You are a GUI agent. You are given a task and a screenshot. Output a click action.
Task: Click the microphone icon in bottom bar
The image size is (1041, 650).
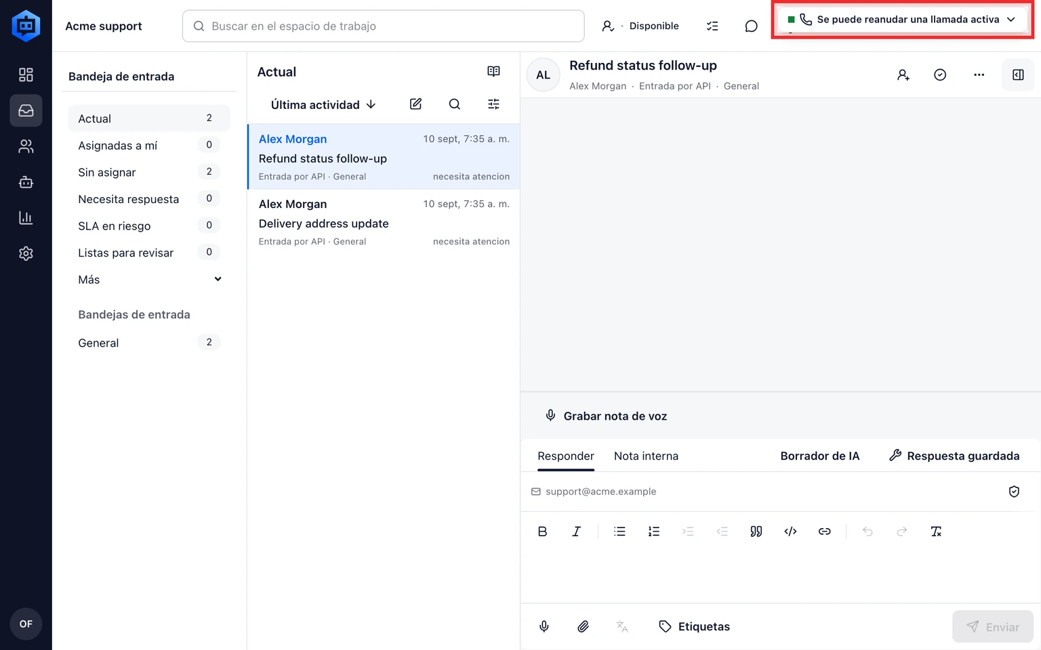click(544, 626)
